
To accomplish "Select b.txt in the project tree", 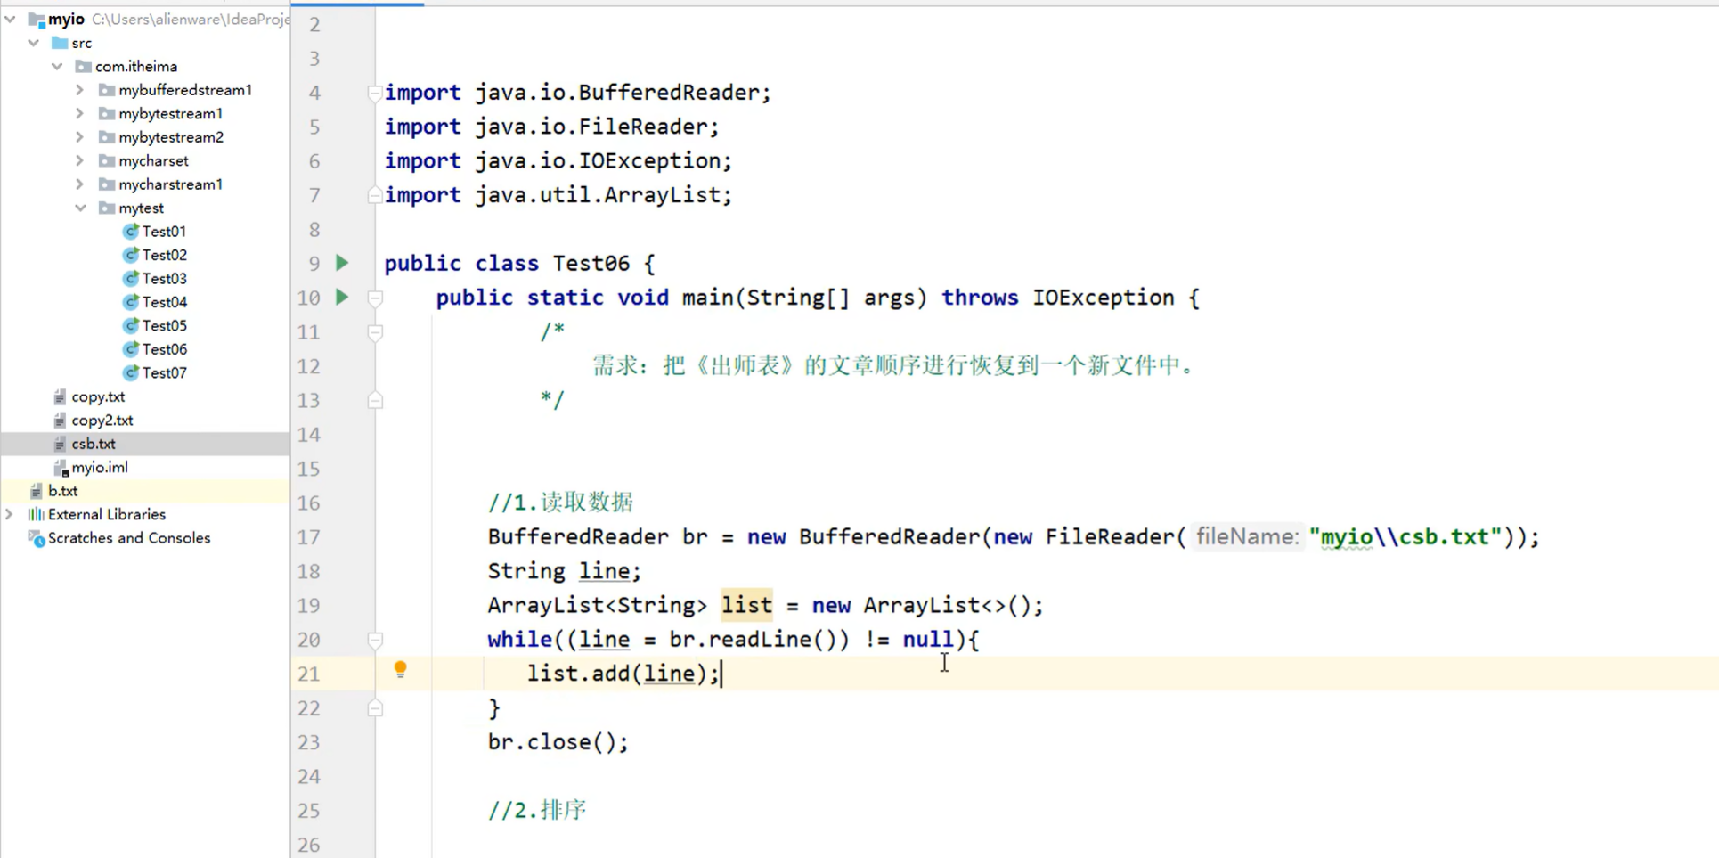I will coord(63,490).
